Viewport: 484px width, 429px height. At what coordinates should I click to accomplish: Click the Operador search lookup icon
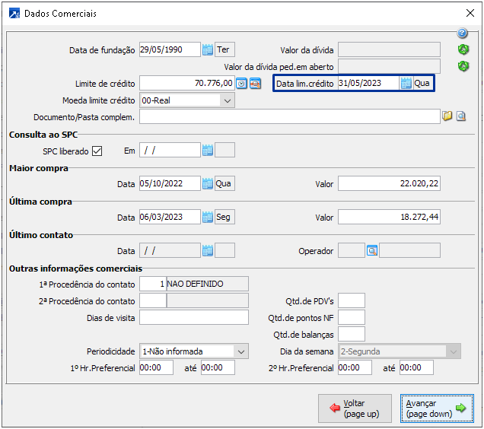tap(372, 250)
